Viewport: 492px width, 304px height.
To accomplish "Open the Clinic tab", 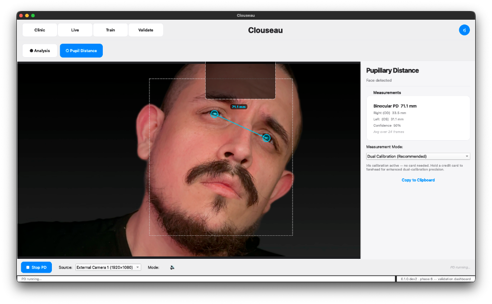I will 40,30.
